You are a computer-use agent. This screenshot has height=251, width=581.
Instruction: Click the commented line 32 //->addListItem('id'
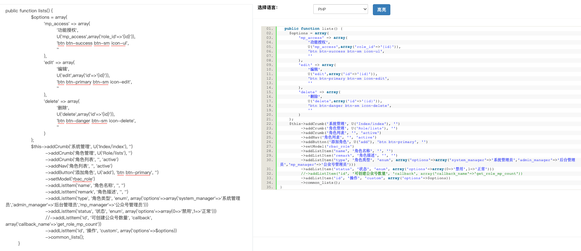point(412,173)
